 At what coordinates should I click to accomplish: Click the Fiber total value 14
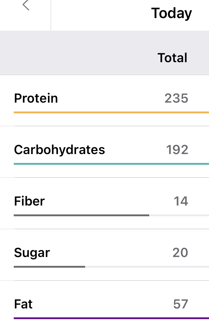pyautogui.click(x=181, y=201)
